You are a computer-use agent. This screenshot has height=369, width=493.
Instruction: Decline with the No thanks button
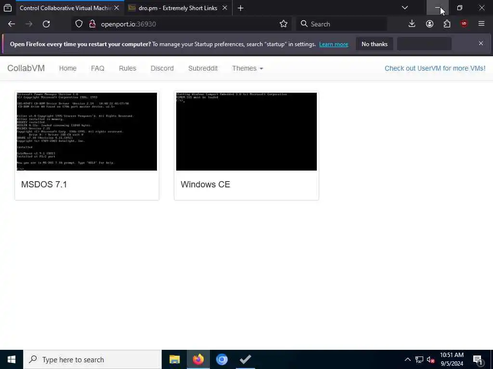pyautogui.click(x=375, y=44)
